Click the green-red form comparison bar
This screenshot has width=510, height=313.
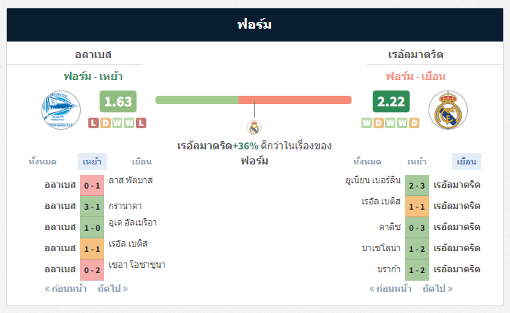(253, 100)
